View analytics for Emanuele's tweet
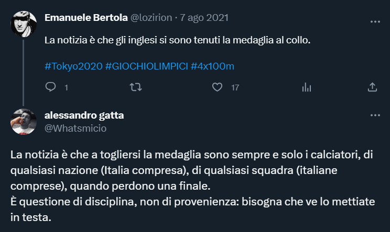 (307, 87)
